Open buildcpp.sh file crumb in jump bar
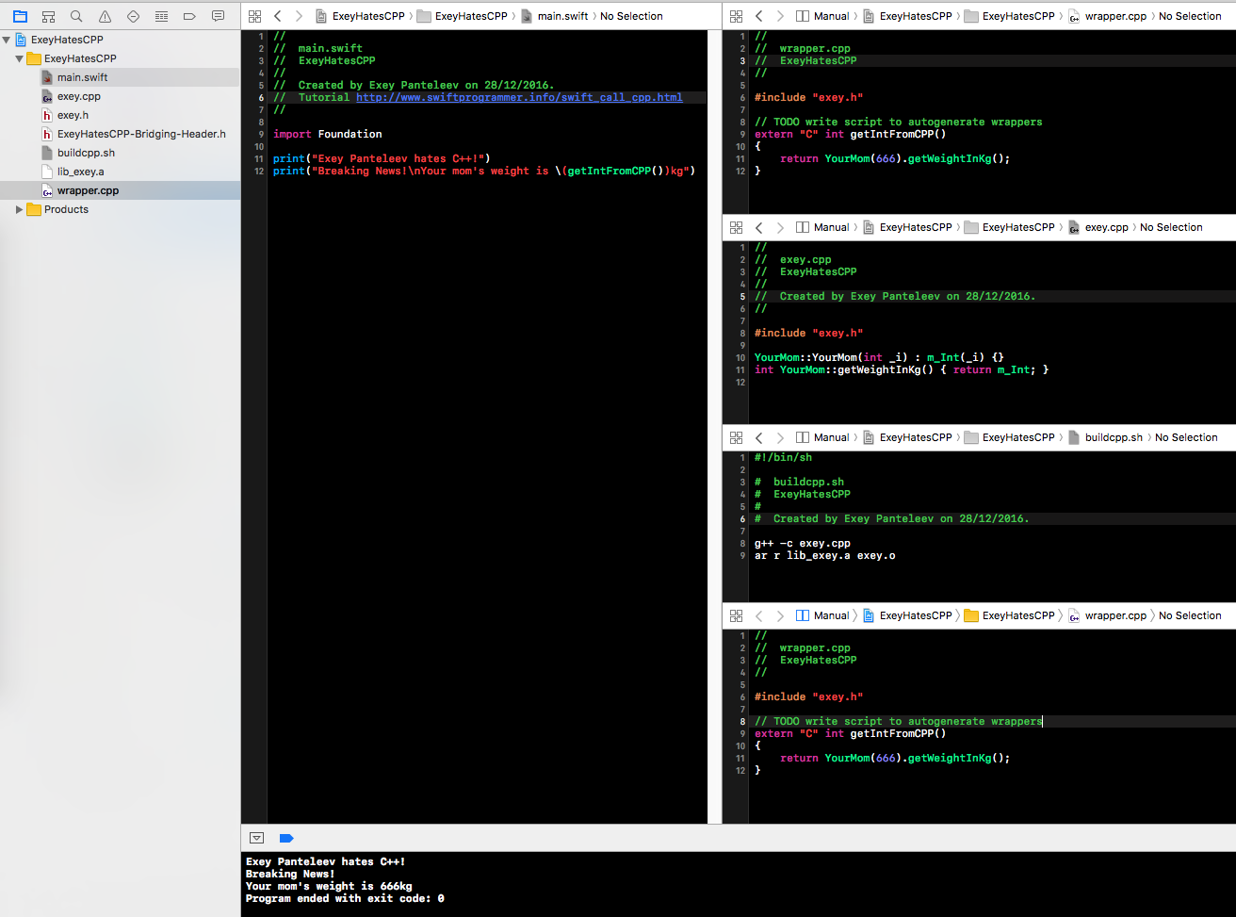 click(1105, 437)
